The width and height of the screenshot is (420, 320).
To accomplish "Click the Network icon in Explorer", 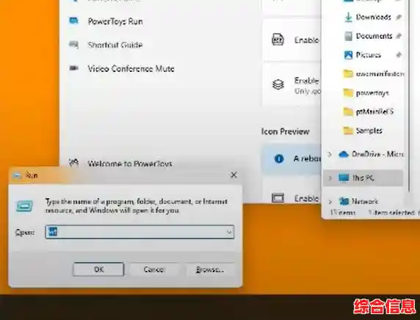I will coord(344,201).
